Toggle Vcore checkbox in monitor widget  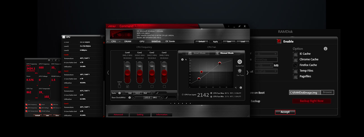[x=40, y=105]
